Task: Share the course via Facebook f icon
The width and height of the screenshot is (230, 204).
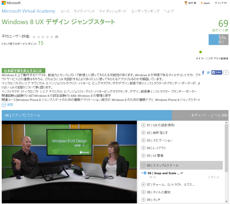Action: click(x=203, y=73)
